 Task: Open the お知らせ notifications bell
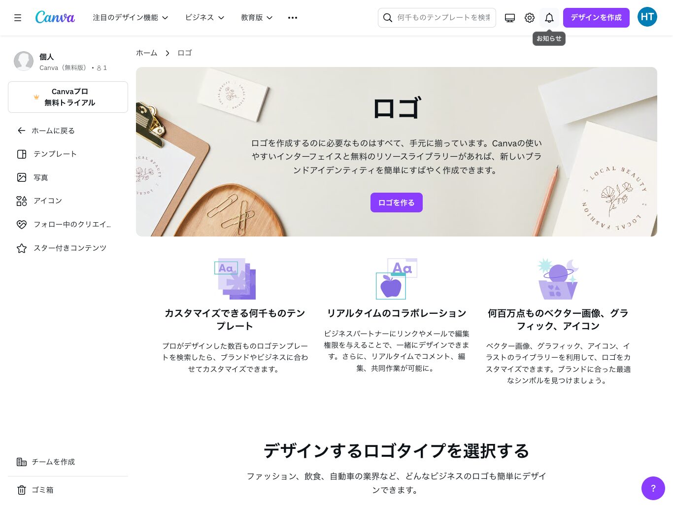coord(549,18)
